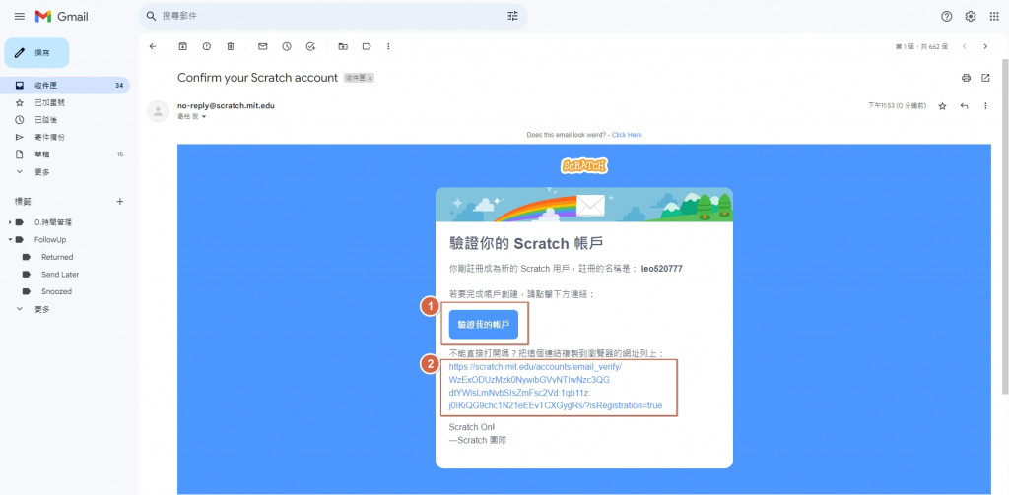Click sender no-reply@scratch.mit.edu
The image size is (1009, 495).
pos(226,106)
